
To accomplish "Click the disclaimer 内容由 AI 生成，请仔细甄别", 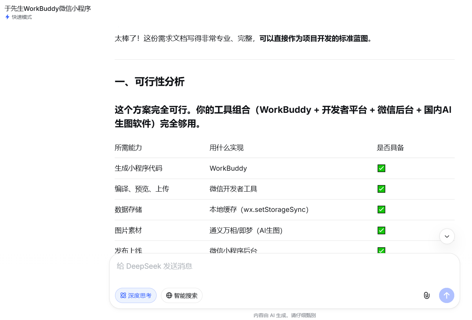I will pos(285,315).
